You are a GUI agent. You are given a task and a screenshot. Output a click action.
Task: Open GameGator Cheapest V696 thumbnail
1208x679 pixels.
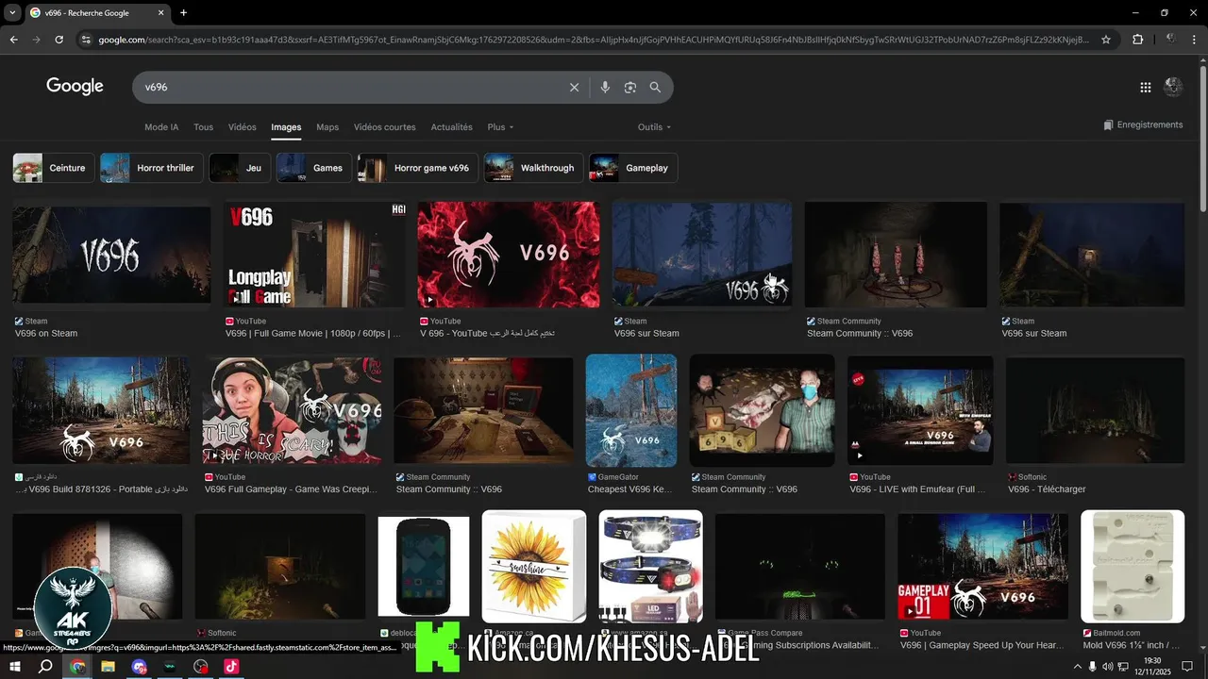click(x=631, y=410)
